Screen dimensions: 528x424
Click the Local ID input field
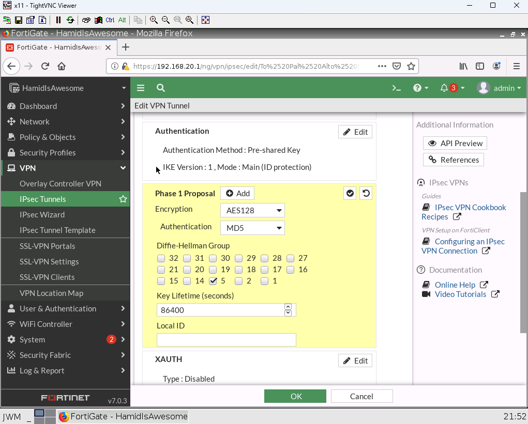click(226, 340)
